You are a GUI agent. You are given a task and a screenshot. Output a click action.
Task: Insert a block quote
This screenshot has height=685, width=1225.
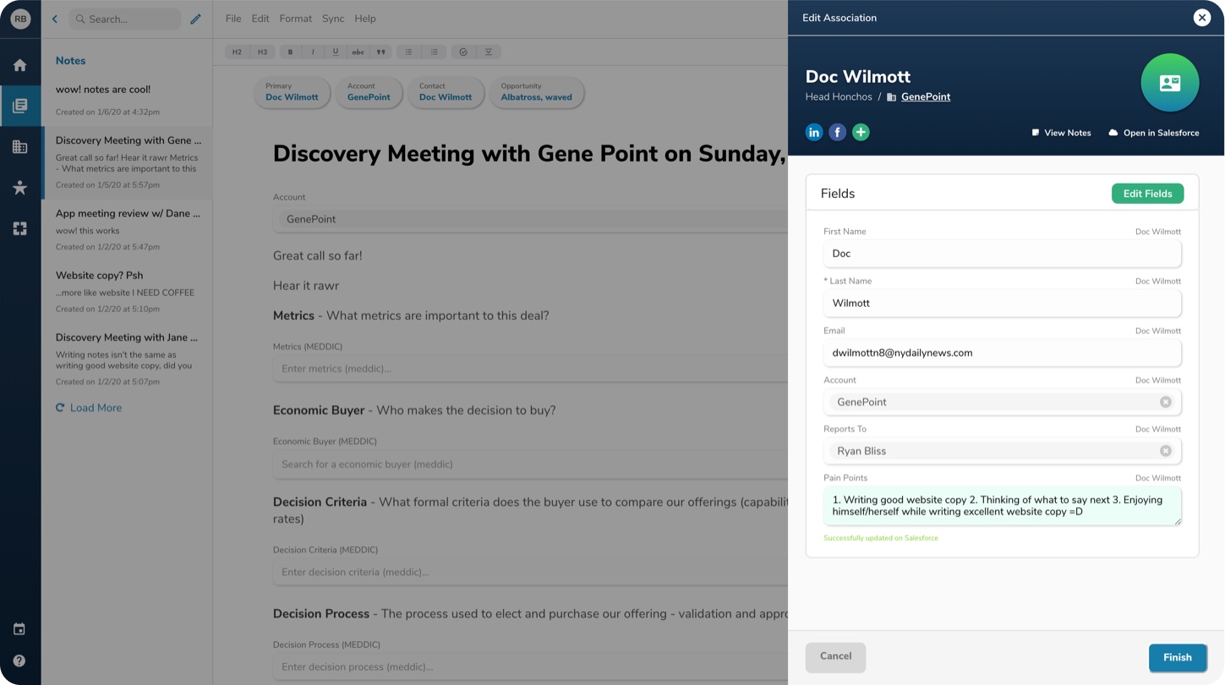click(x=381, y=52)
